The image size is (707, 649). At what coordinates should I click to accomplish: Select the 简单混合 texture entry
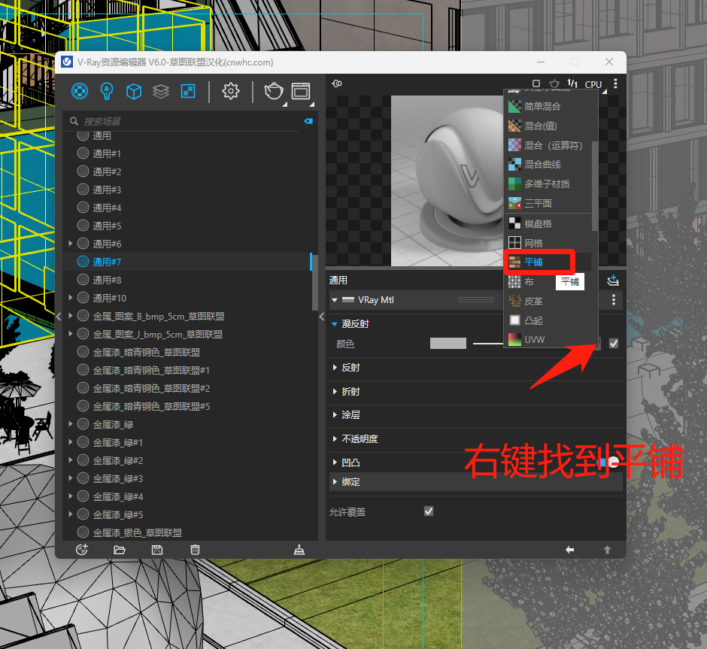549,106
